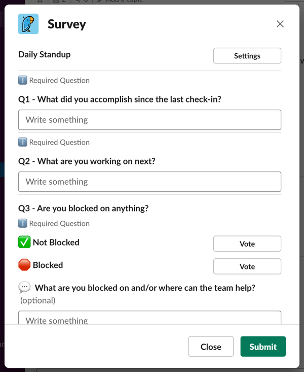
Task: Open the Daily Standup Settings
Action: 247,56
